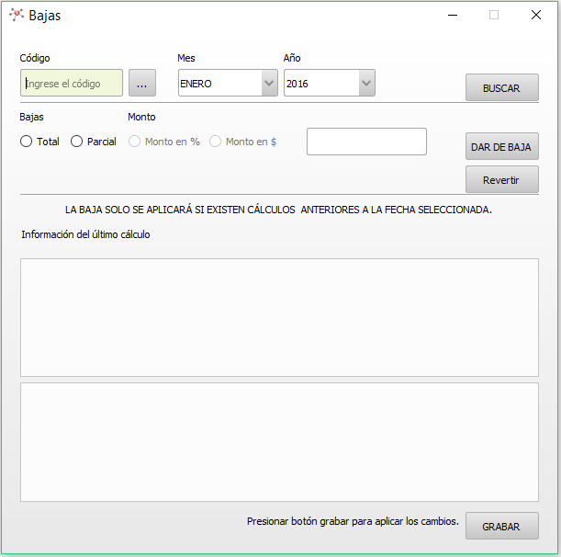The height and width of the screenshot is (557, 561).
Task: Select the Monto en % option
Action: point(135,142)
